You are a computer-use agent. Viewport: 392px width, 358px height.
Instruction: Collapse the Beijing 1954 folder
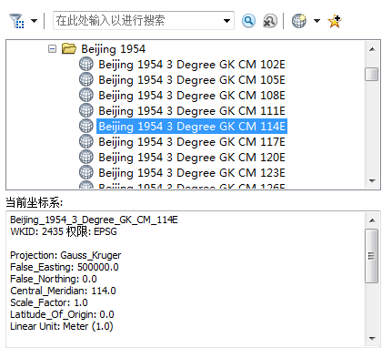[52, 48]
